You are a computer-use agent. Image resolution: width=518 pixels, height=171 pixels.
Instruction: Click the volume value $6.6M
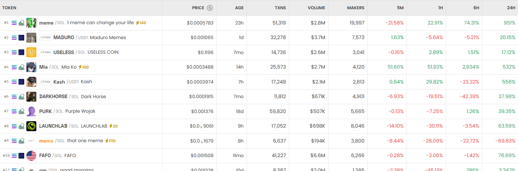tap(318, 156)
